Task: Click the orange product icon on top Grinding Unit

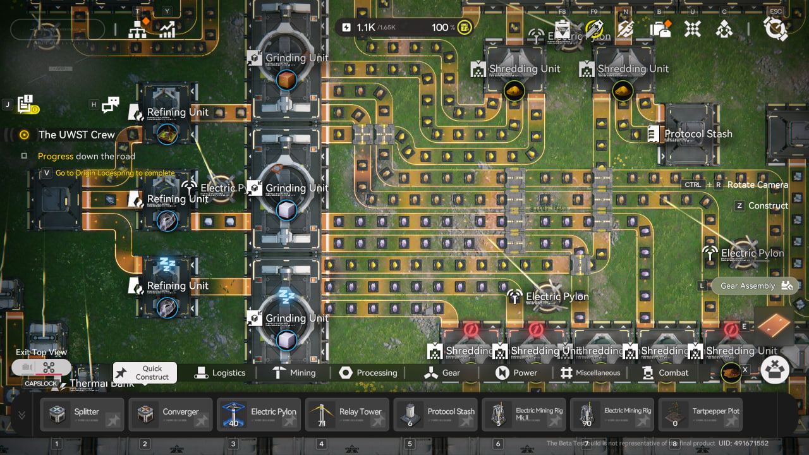Action: point(287,80)
